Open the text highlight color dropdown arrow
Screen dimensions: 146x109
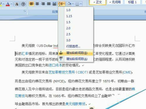pos(4,4)
